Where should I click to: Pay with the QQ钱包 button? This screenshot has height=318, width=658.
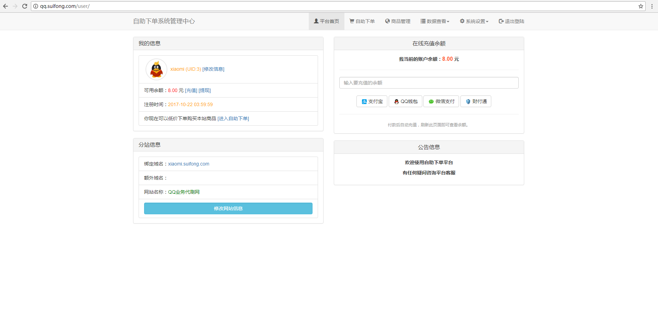[x=406, y=101]
